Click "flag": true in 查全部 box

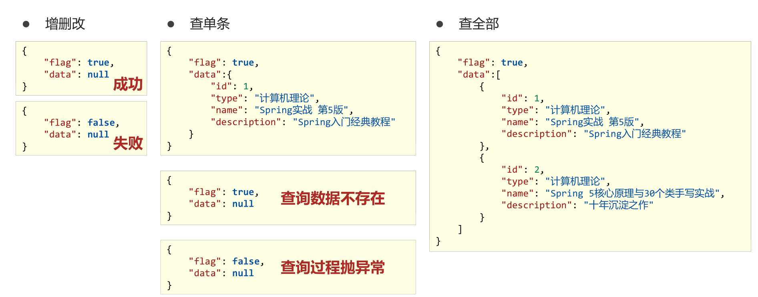[493, 63]
